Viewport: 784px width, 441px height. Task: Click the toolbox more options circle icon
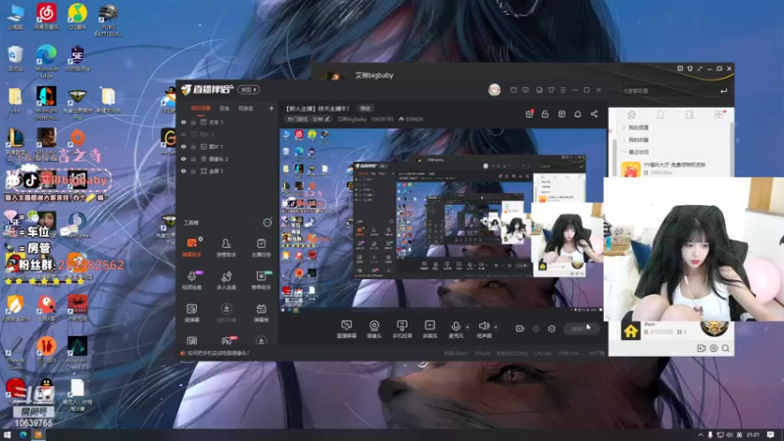pyautogui.click(x=268, y=222)
